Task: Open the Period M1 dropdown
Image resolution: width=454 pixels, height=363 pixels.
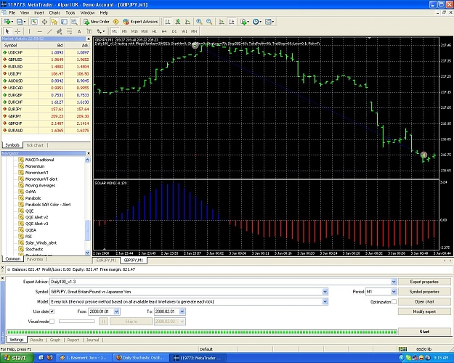Action: tap(394, 292)
